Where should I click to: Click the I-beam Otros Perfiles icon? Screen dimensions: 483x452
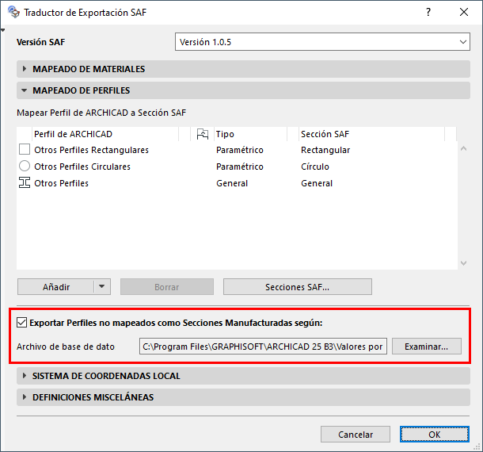click(25, 182)
